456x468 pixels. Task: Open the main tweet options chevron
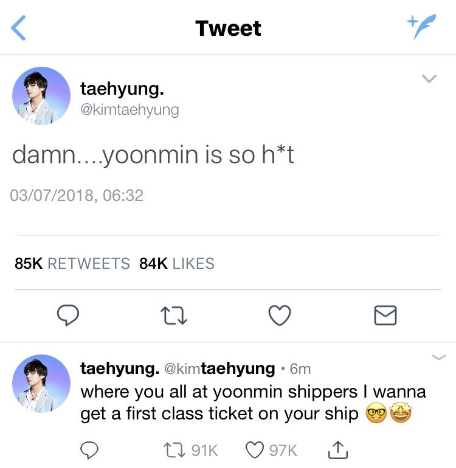[x=429, y=78]
